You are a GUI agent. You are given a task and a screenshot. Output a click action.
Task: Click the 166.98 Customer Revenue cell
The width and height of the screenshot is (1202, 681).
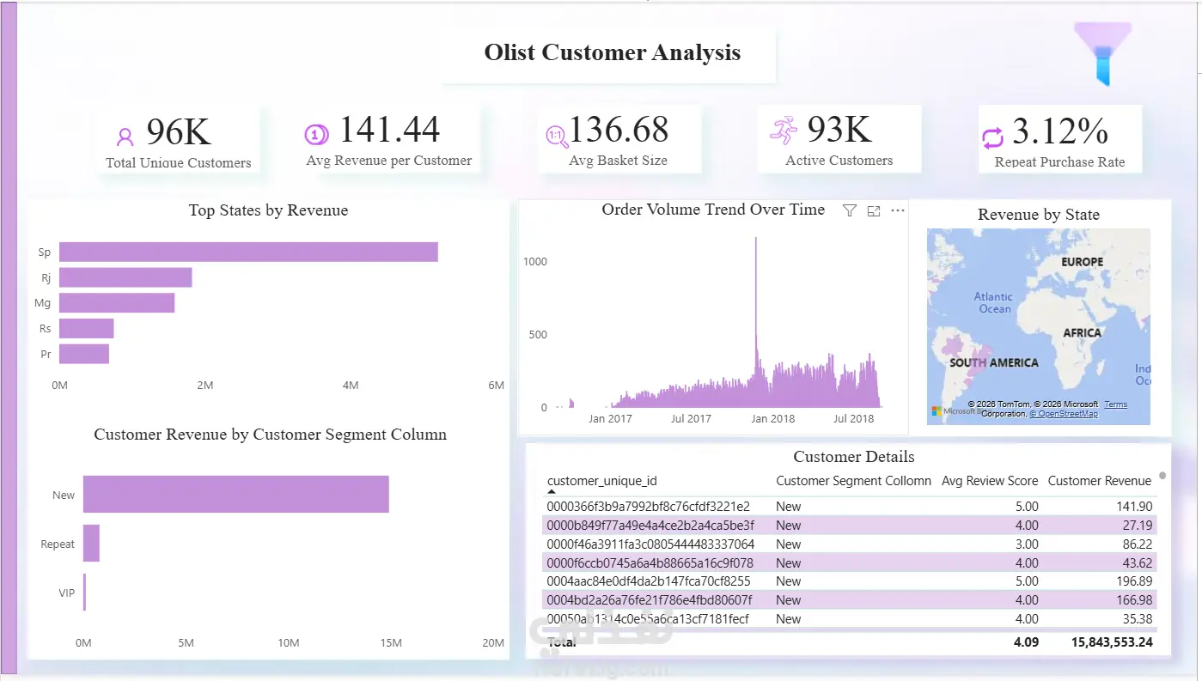(1135, 600)
